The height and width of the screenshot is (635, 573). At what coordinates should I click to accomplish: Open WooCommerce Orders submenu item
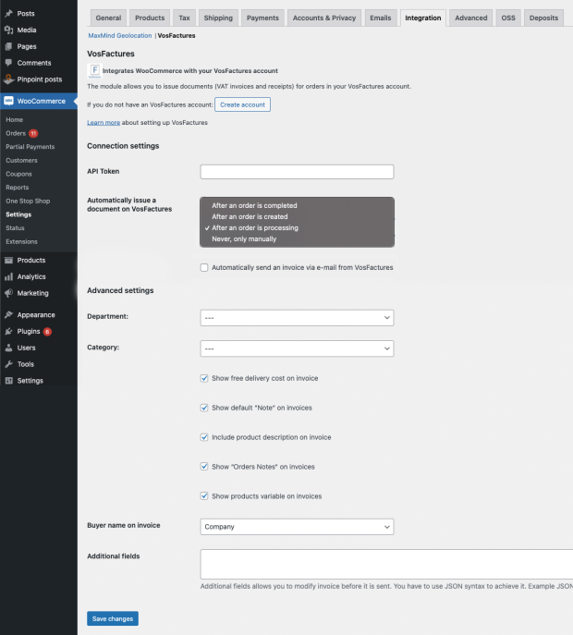(x=16, y=133)
